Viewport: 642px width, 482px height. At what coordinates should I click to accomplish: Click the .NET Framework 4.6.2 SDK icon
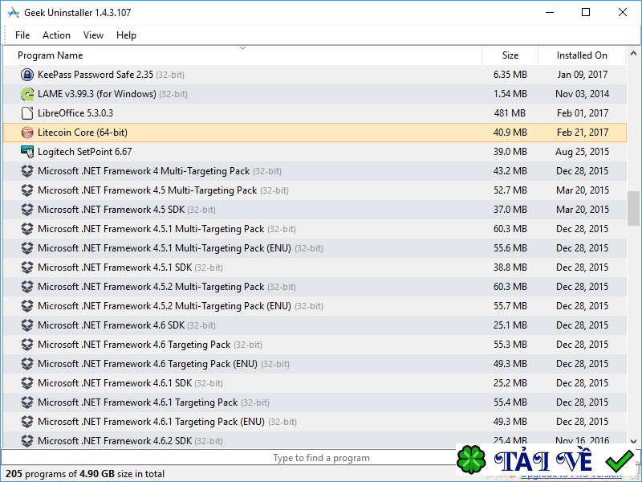point(27,440)
